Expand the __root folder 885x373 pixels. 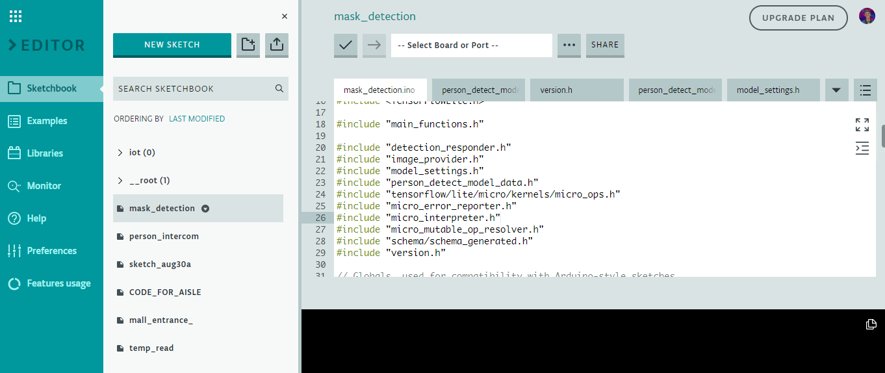[x=120, y=181]
